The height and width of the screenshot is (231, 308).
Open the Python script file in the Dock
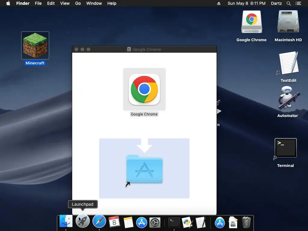(x=187, y=223)
